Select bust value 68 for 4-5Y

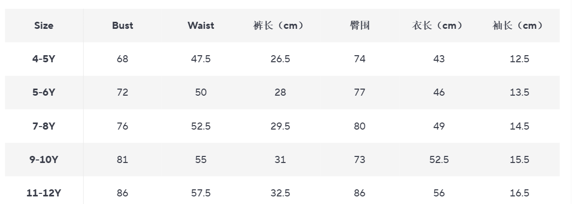pyautogui.click(x=122, y=59)
